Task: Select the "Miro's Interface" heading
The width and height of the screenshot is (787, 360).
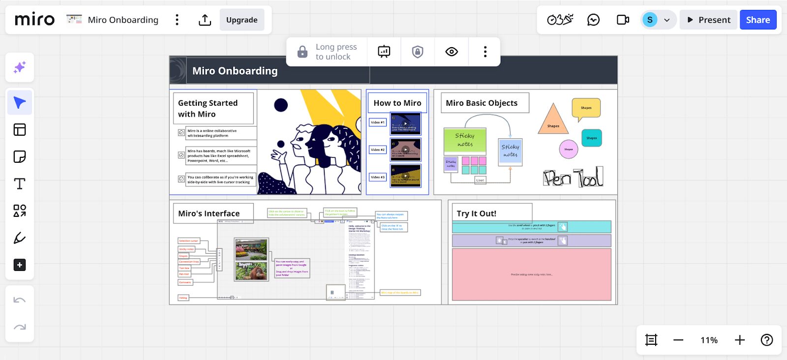Action: click(213, 213)
